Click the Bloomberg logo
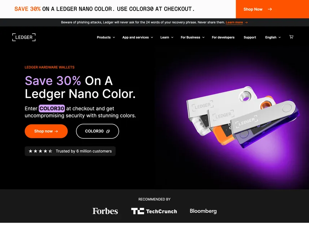Viewport: 309px width, 237px height. pyautogui.click(x=203, y=211)
